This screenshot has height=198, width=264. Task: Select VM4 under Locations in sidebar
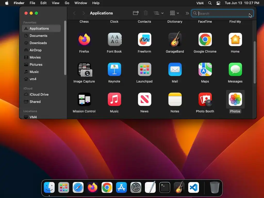[x=41, y=117]
